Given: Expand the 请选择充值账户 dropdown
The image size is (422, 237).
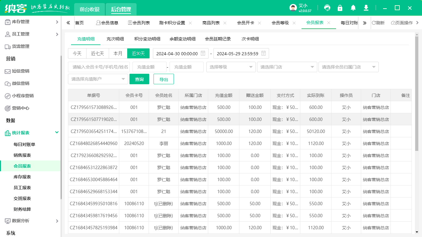Looking at the screenshot, I should pos(98,79).
